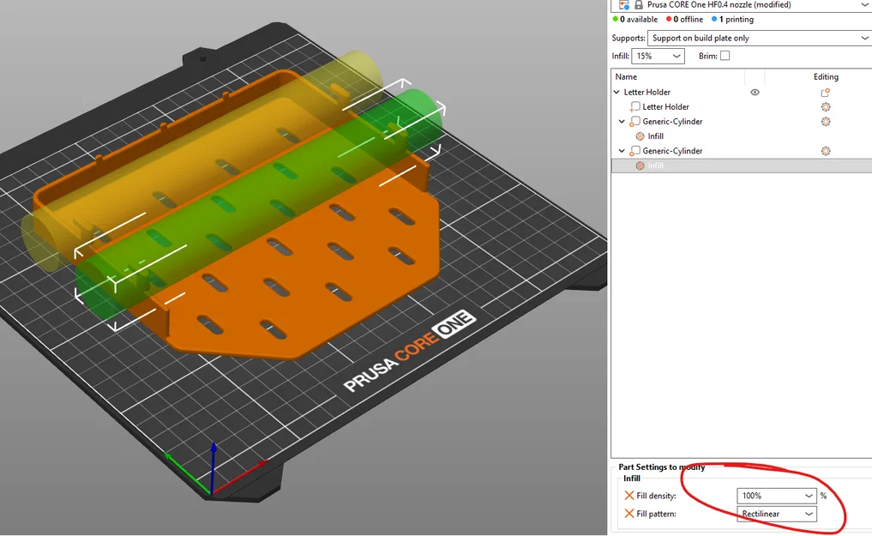Open the Supports dropdown
This screenshot has width=872, height=536.
[759, 38]
